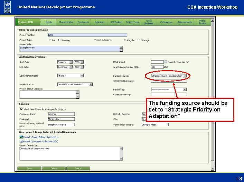The height and width of the screenshot is (182, 244).
Task: Open the calendar picker next to MOA signed
Action: [x=166, y=62]
